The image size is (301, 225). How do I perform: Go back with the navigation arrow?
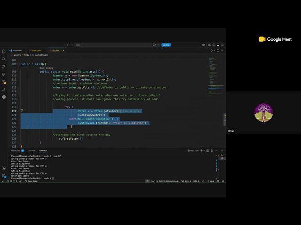tap(68, 45)
